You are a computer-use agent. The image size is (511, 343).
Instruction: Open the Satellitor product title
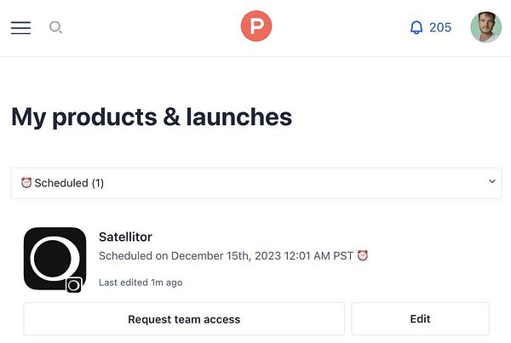(125, 237)
